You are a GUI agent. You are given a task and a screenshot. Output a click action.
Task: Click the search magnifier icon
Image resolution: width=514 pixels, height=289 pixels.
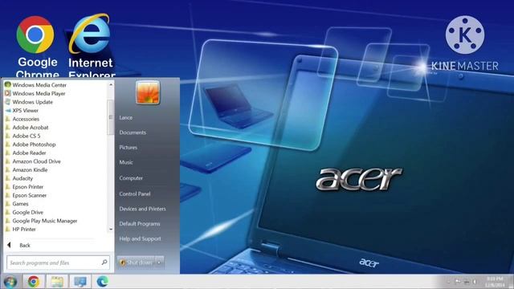tap(104, 263)
